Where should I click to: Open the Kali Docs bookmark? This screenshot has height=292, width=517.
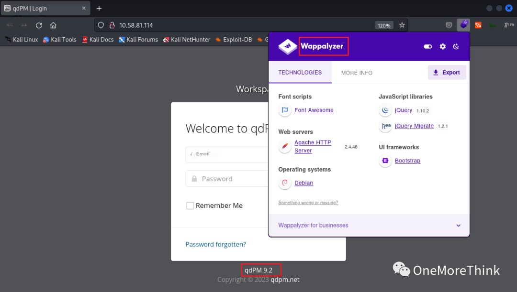[x=98, y=40]
